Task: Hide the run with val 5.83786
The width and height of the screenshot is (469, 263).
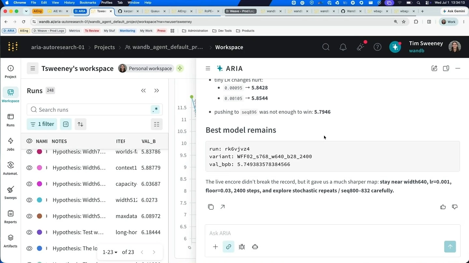Action: pos(29,152)
